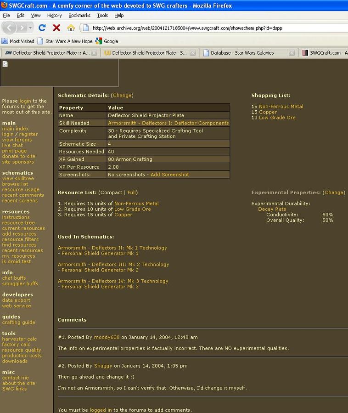Viewport: 348px width, 413px height.
Task: Click the browser Back arrow button
Action: click(8, 28)
